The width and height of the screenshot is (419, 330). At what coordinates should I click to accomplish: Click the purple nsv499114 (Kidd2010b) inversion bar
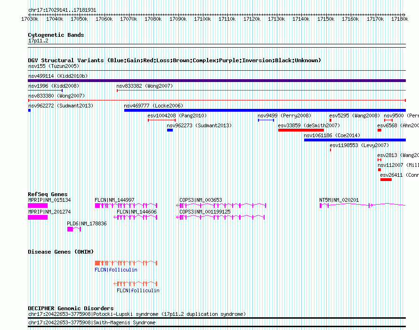(x=217, y=81)
